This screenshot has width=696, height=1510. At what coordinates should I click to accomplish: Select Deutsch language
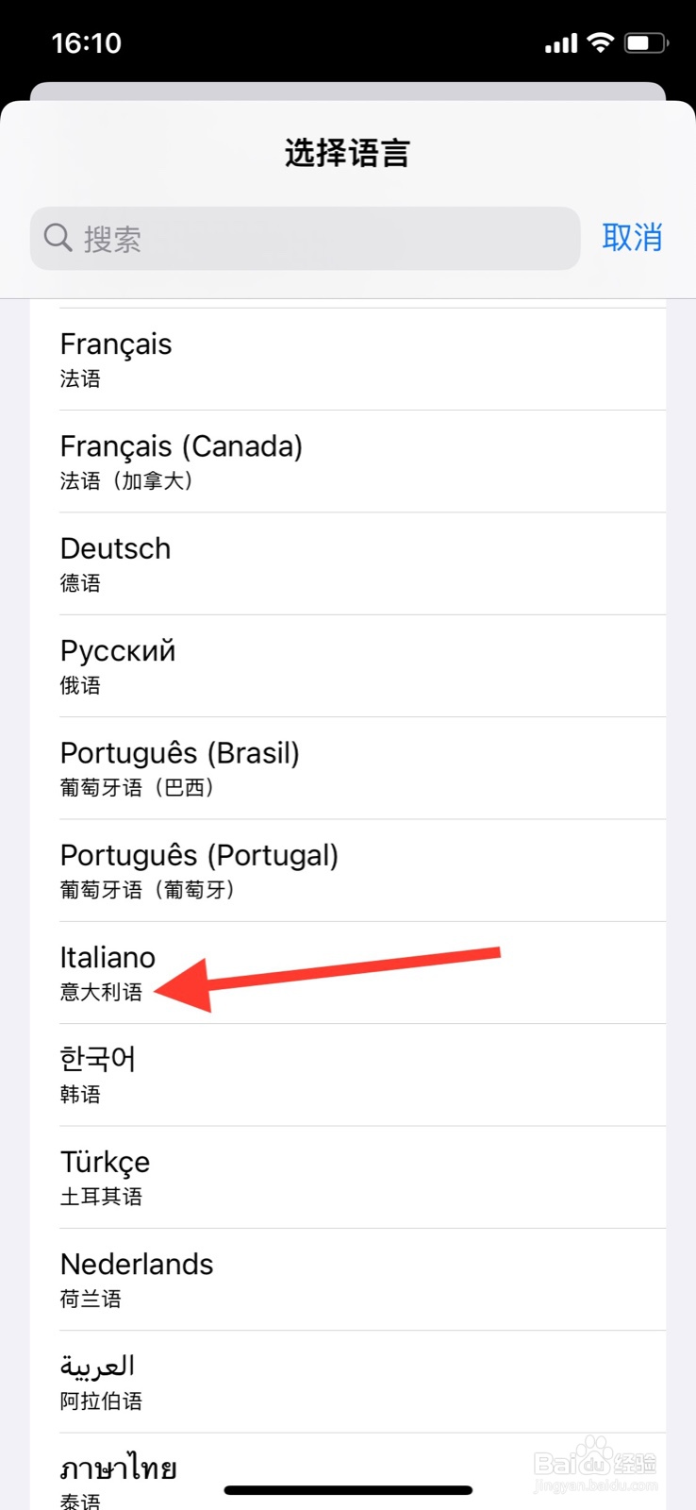point(348,563)
